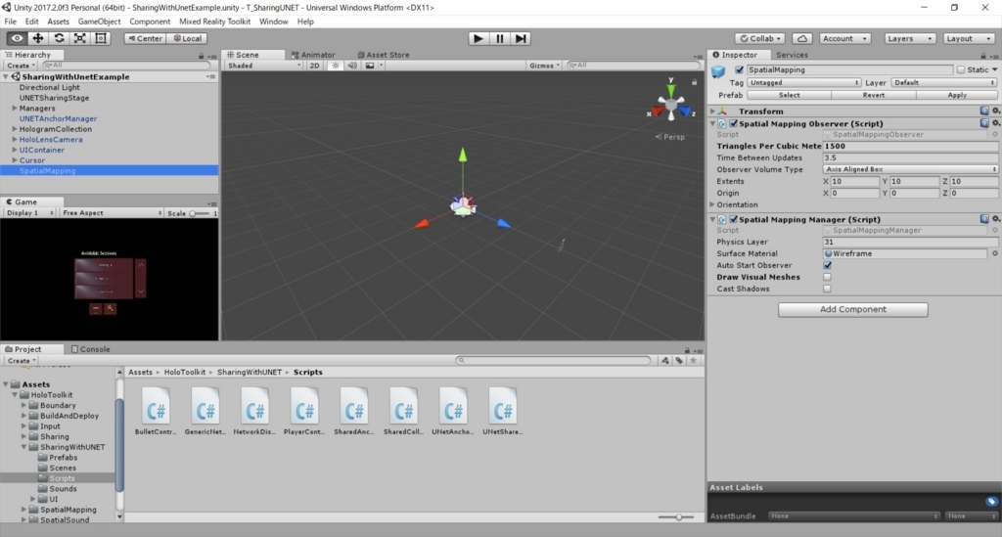
Task: Open the Layer dropdown in Inspector
Action: click(x=944, y=82)
